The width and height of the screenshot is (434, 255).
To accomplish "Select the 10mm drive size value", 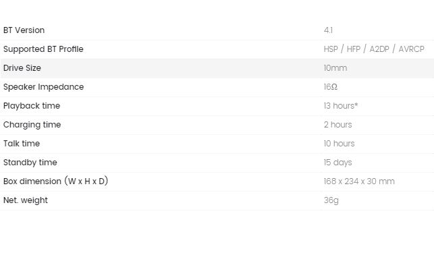I will tap(335, 68).
